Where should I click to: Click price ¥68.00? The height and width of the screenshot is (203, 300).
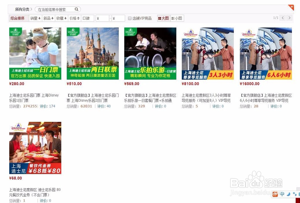[16, 178]
